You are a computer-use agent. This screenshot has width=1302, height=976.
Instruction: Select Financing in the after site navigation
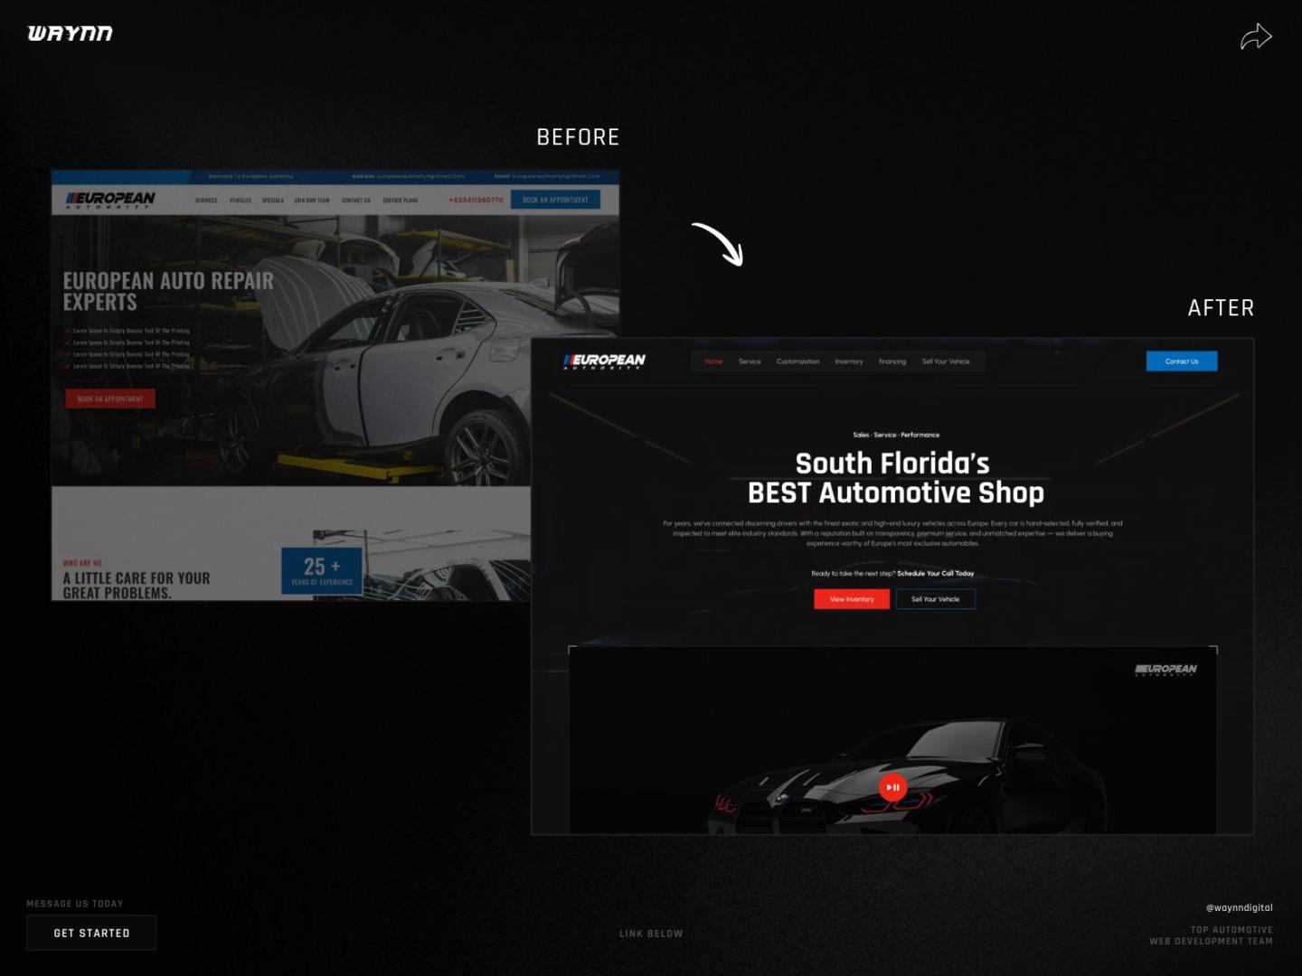coord(892,361)
